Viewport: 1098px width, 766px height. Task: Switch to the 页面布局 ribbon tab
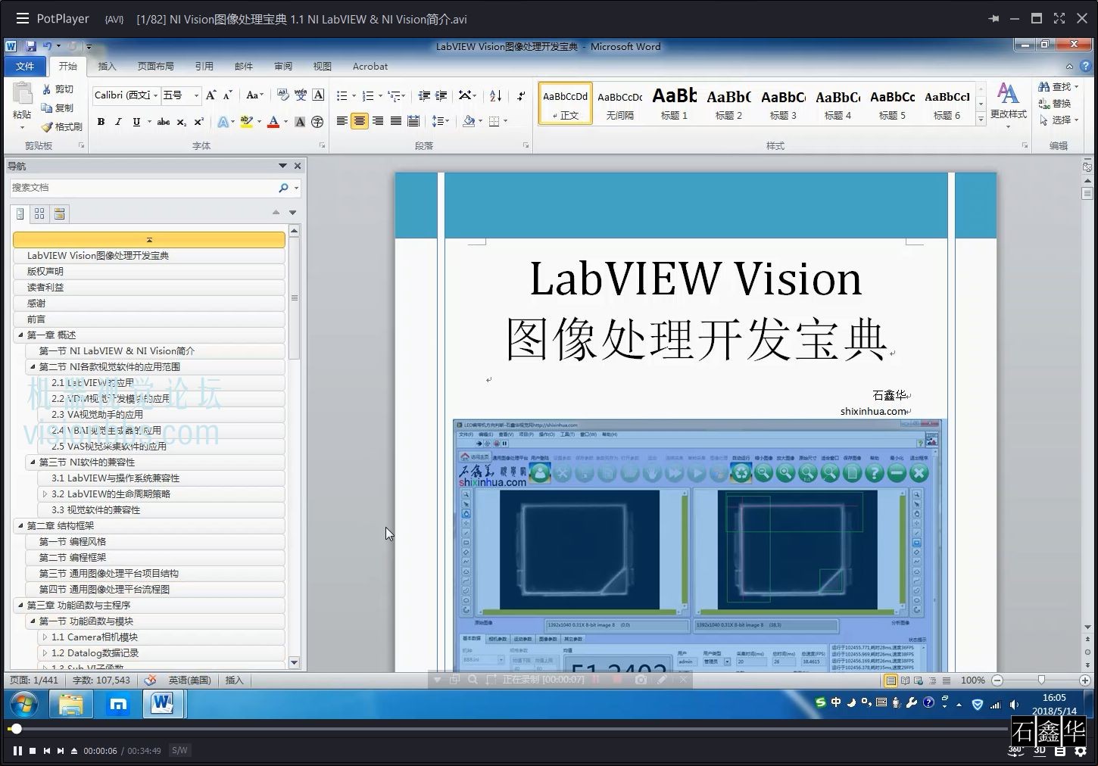[156, 67]
